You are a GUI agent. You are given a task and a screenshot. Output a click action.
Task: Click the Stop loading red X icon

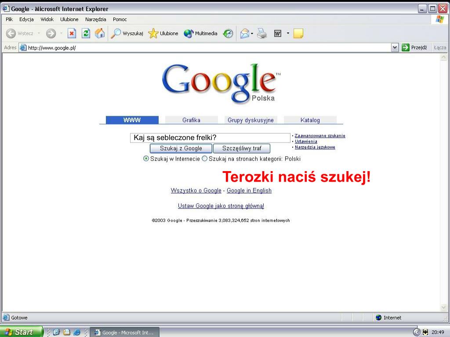click(x=72, y=33)
